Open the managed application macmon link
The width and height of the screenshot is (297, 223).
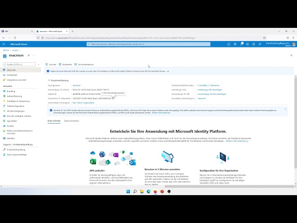pos(201,98)
